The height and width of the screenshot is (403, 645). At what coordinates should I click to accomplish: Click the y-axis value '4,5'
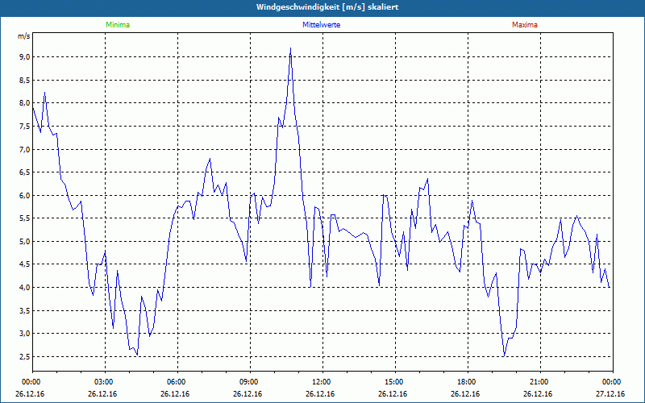(x=25, y=264)
